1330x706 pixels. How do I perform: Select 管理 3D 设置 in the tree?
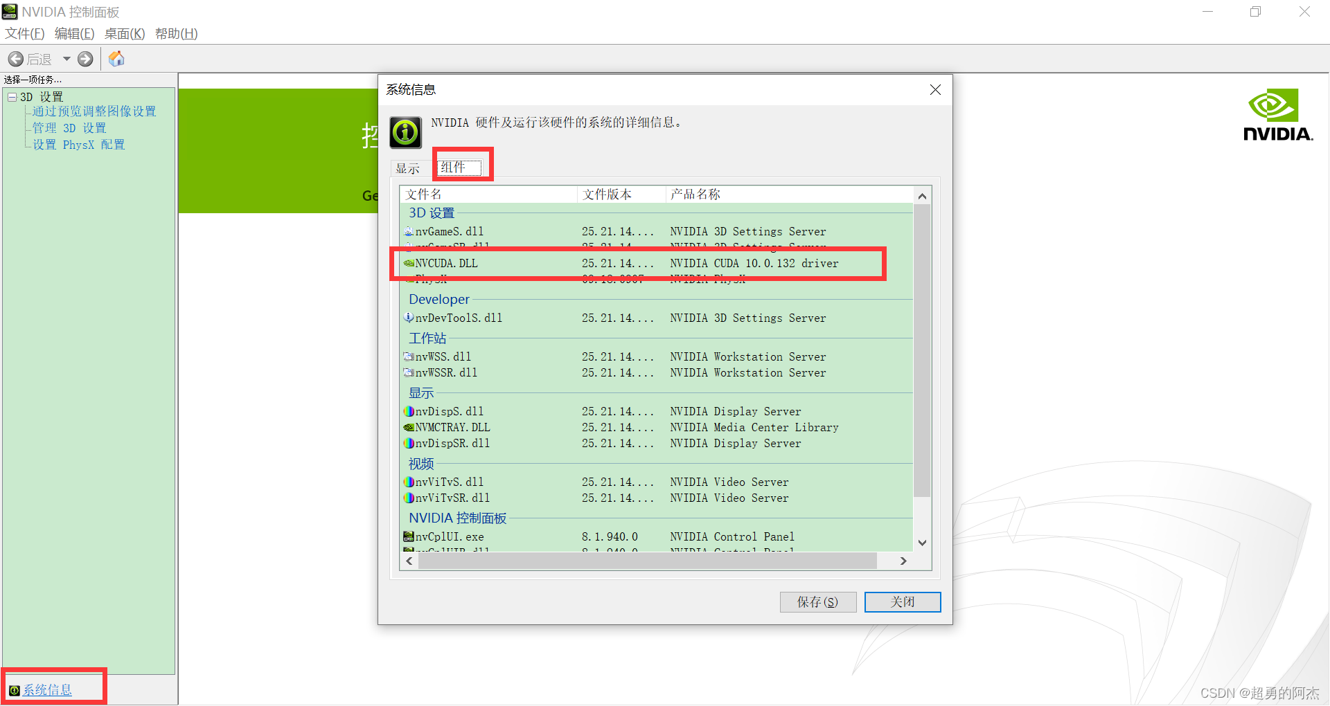[69, 128]
